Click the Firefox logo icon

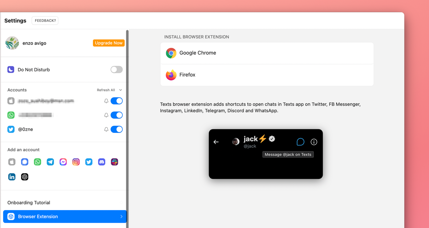(171, 75)
